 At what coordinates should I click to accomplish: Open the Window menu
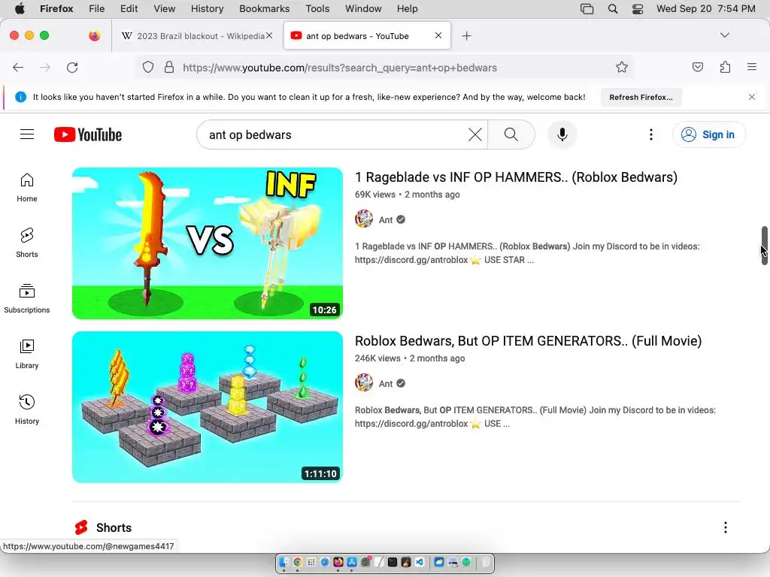[x=363, y=9]
